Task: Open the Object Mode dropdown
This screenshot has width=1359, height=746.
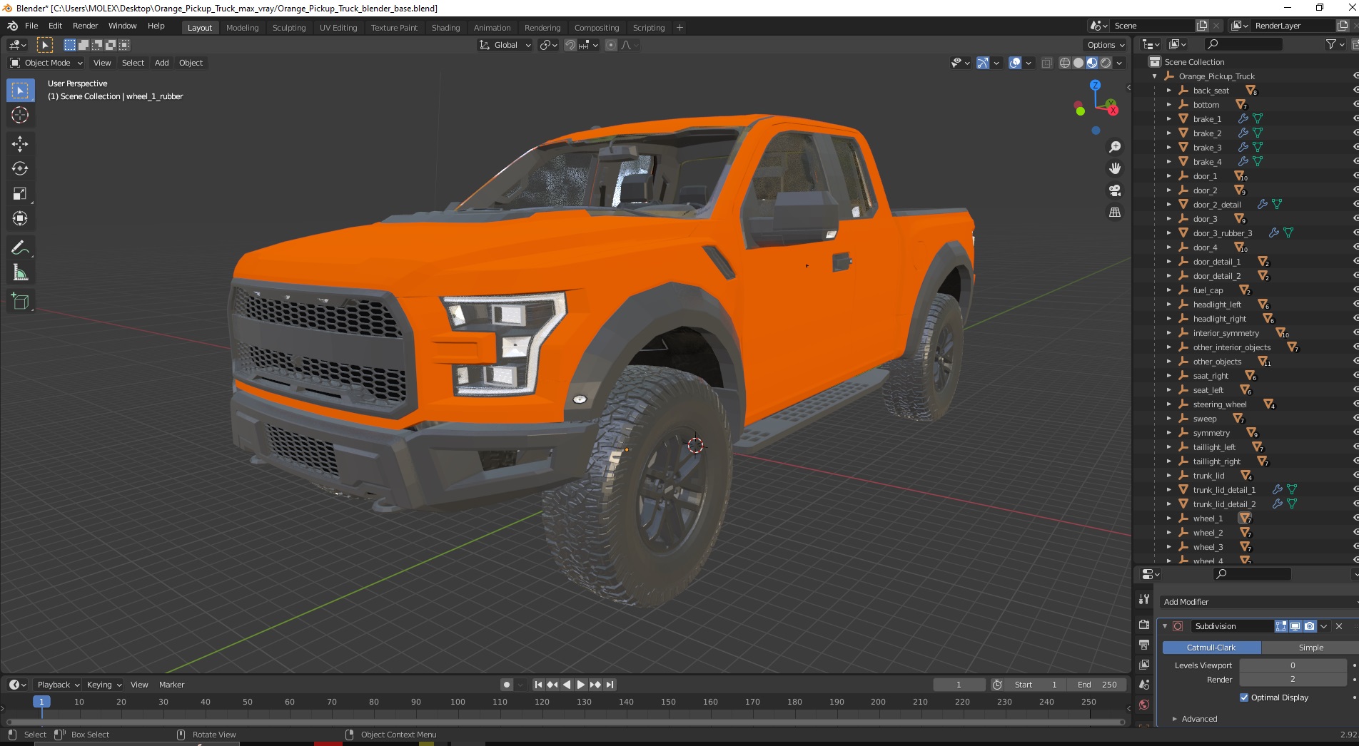Action: click(x=47, y=63)
